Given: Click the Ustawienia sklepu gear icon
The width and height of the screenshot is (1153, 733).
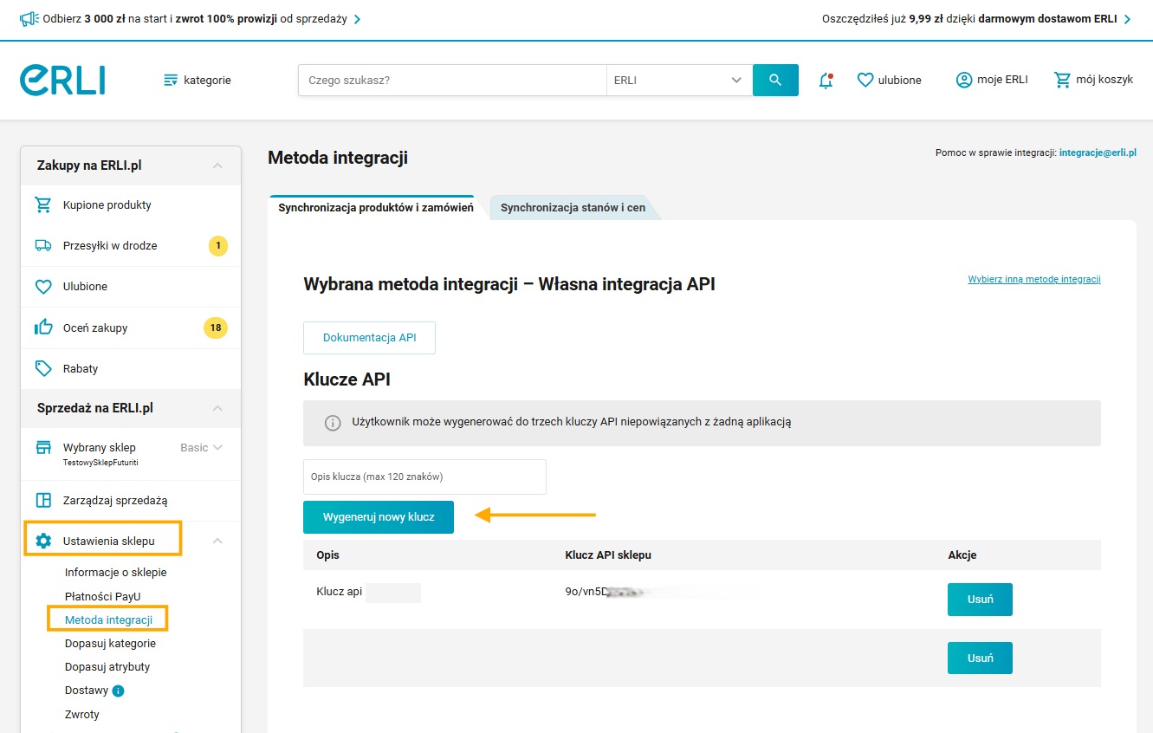Looking at the screenshot, I should [x=43, y=542].
